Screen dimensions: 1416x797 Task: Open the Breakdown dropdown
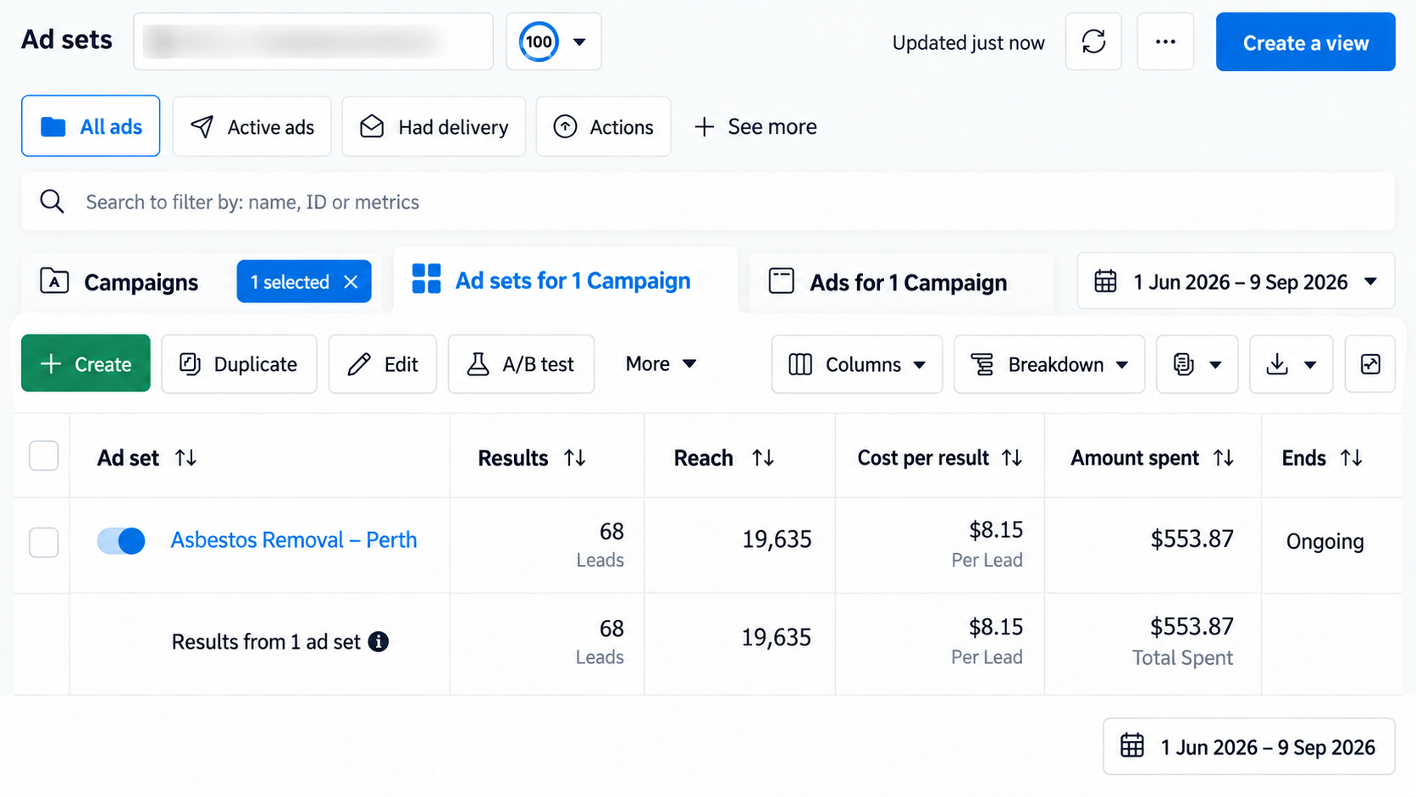[1049, 364]
